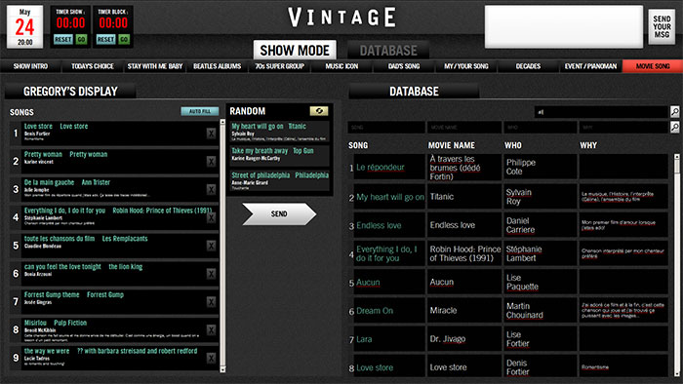Click the Auto Fill button
The image size is (683, 384).
click(x=200, y=111)
